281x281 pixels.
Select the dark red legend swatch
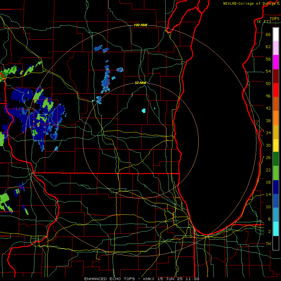[276, 76]
